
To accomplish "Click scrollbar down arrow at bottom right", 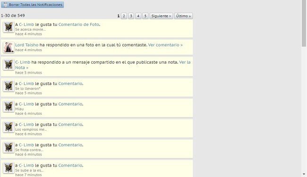I will click(x=304, y=174).
